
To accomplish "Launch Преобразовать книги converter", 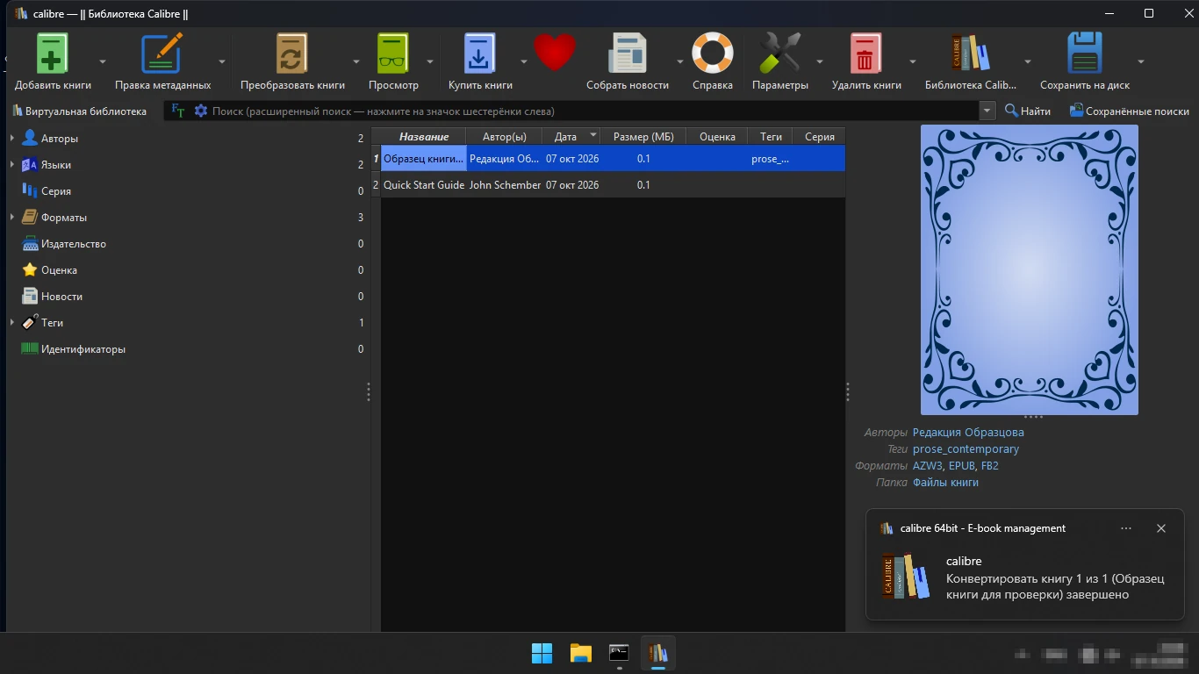I will (x=292, y=54).
